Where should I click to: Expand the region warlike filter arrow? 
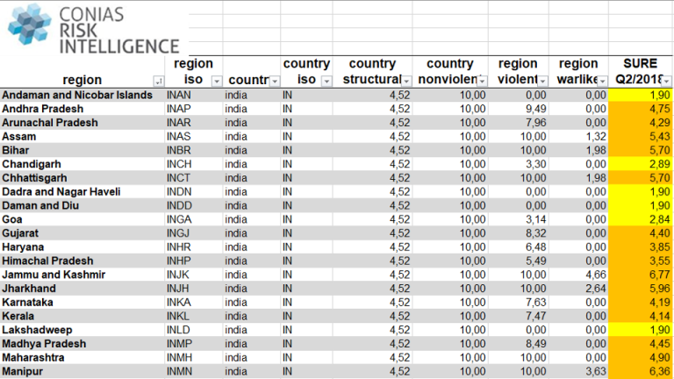tap(602, 81)
